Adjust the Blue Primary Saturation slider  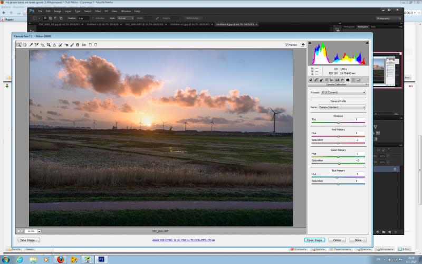tap(338, 184)
